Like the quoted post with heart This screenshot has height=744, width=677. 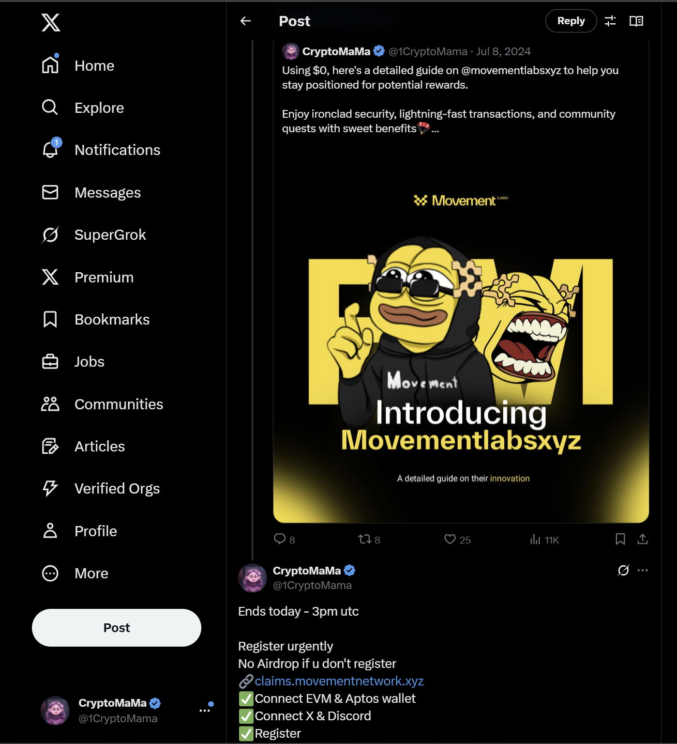(450, 539)
